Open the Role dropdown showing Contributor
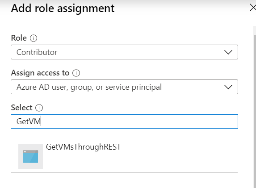The height and width of the screenshot is (188, 256). (124, 52)
